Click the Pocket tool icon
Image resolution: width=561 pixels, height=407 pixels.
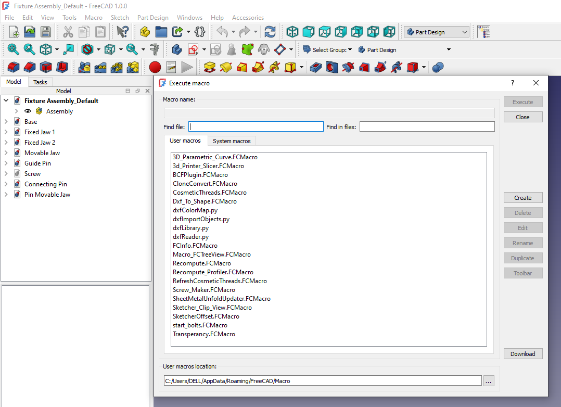[x=315, y=67]
